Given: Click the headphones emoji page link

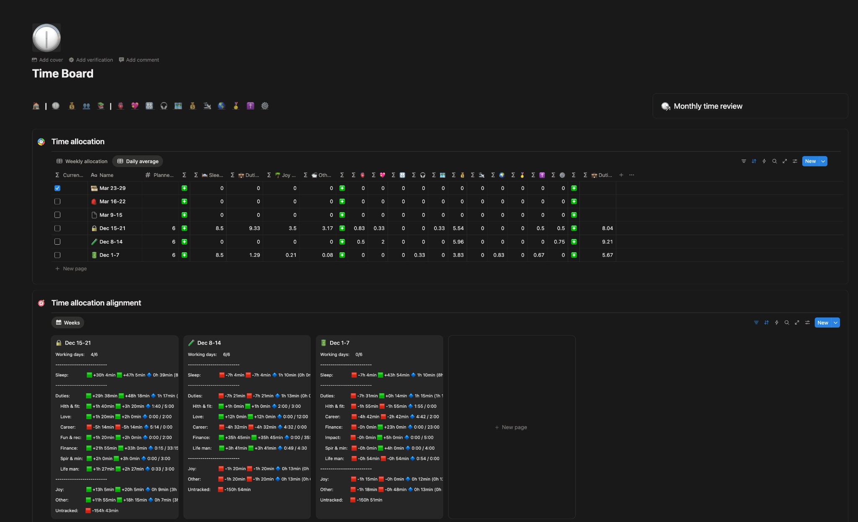Looking at the screenshot, I should [x=164, y=106].
